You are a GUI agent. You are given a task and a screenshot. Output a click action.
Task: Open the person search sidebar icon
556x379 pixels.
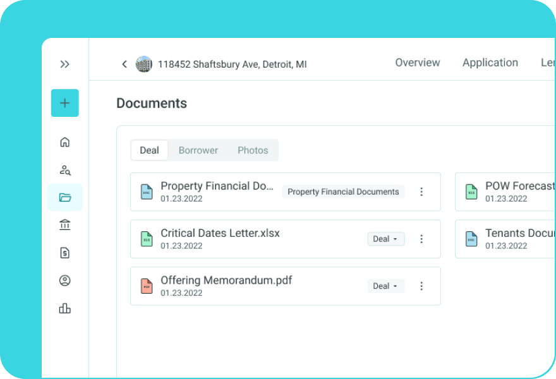click(x=65, y=170)
